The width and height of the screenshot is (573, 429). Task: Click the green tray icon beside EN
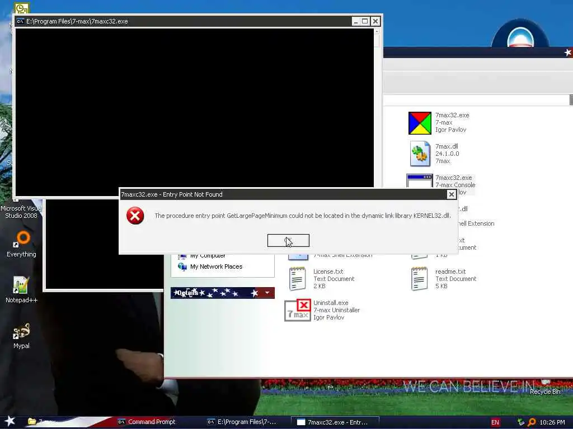point(521,422)
